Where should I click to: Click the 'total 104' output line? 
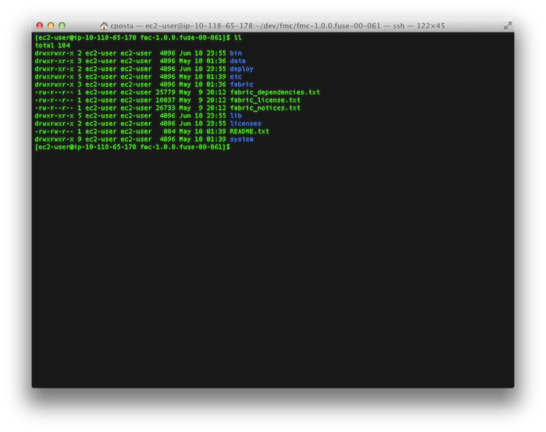coord(52,45)
